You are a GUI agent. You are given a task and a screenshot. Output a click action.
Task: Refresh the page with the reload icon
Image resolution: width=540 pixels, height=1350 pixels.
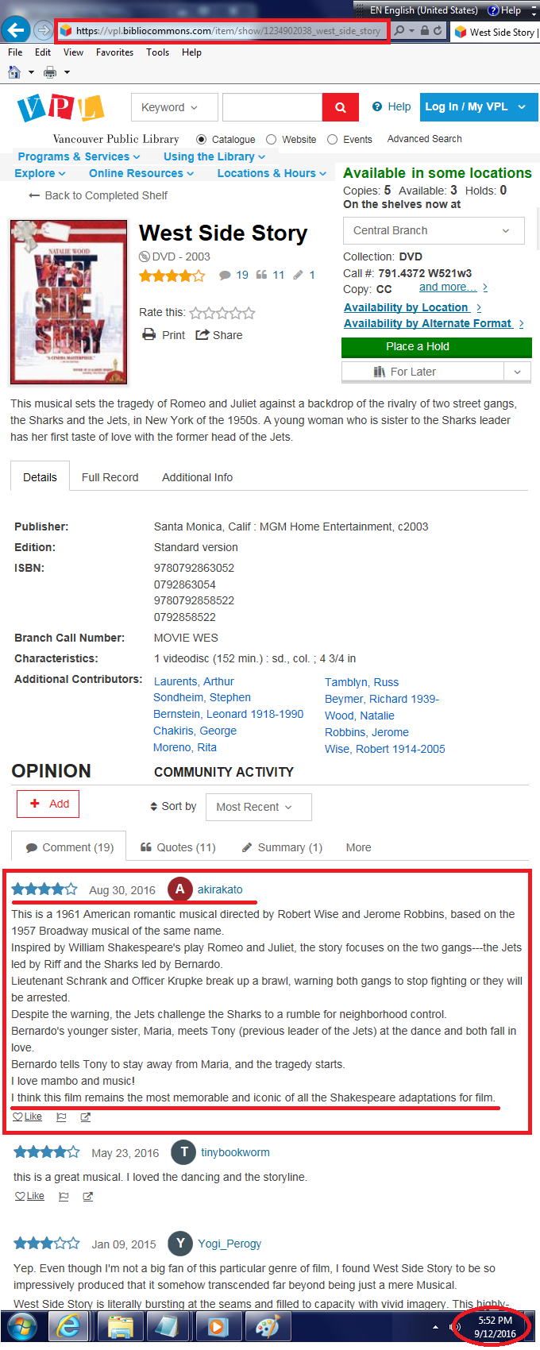tap(438, 30)
